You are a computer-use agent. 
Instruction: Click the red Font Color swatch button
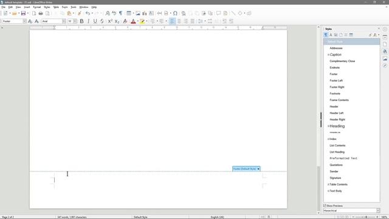(133, 21)
